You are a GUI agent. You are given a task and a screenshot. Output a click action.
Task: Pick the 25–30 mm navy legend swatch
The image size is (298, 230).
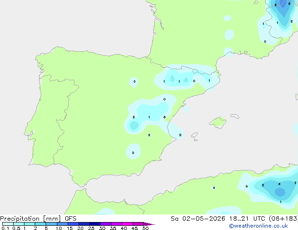pyautogui.click(x=95, y=224)
